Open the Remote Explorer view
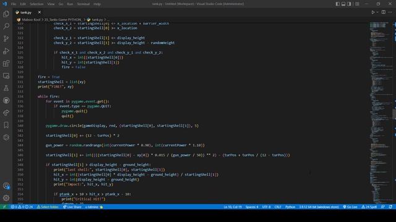Viewport: 396px width, 222px height. click(6, 76)
